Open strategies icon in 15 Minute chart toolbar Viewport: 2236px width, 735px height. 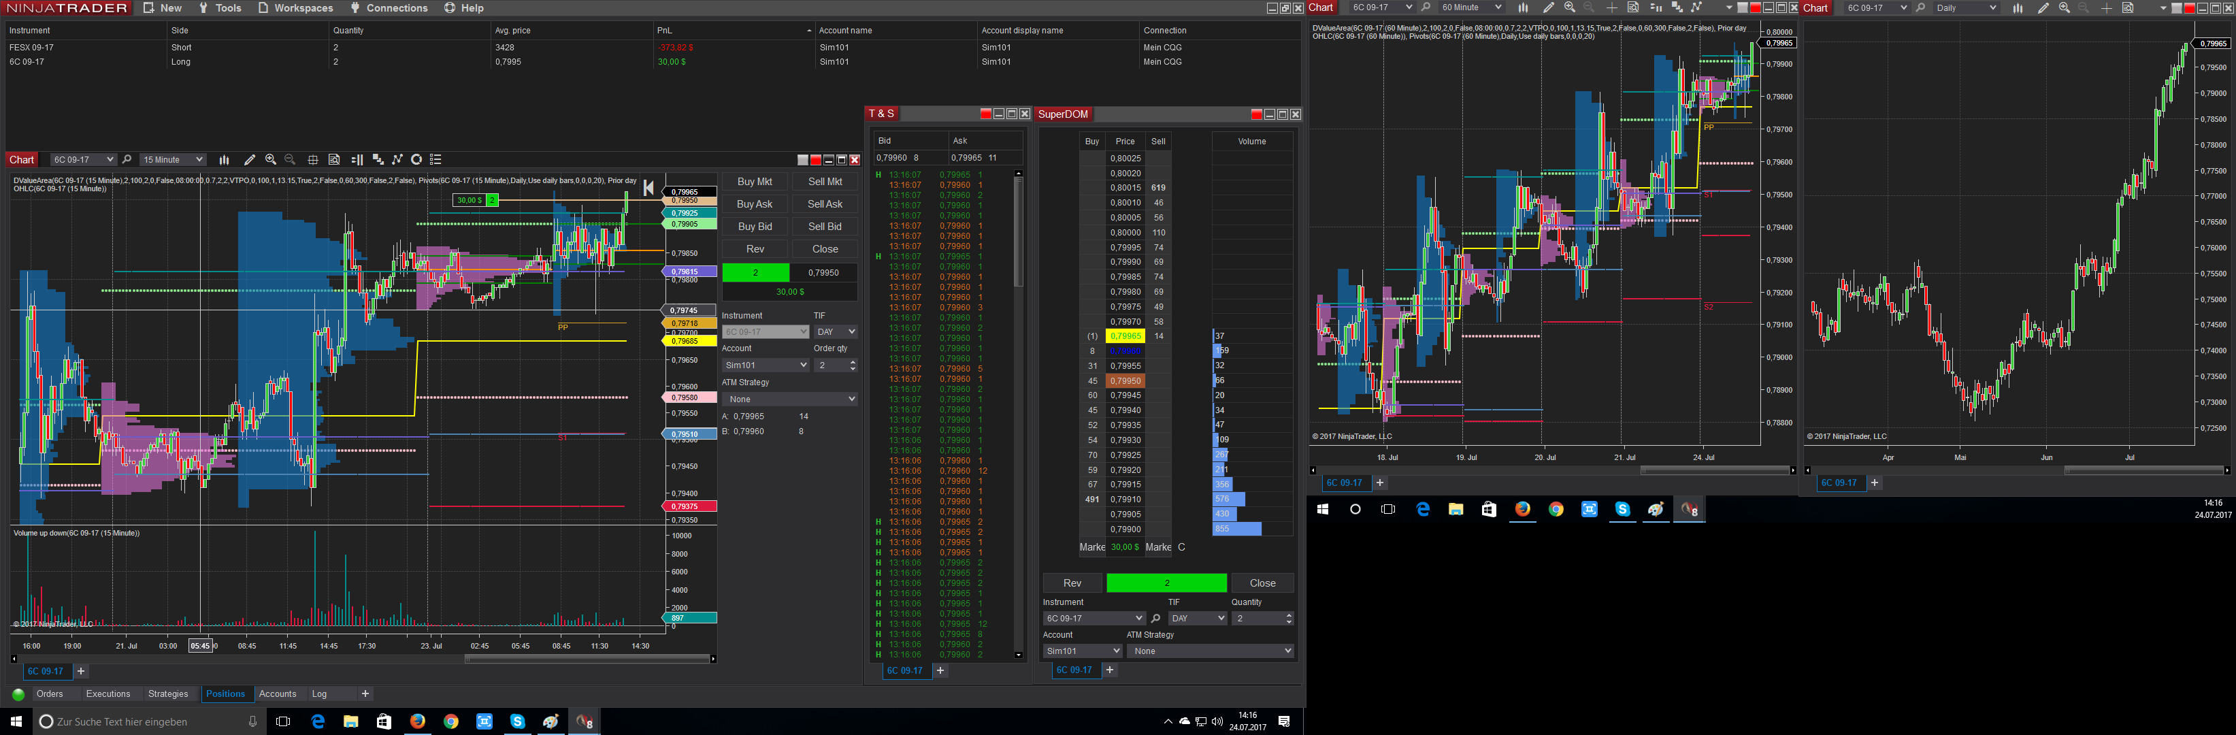[397, 160]
